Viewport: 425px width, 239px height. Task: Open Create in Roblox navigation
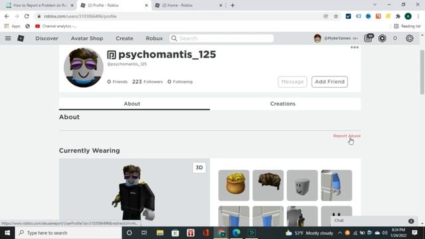coord(124,39)
